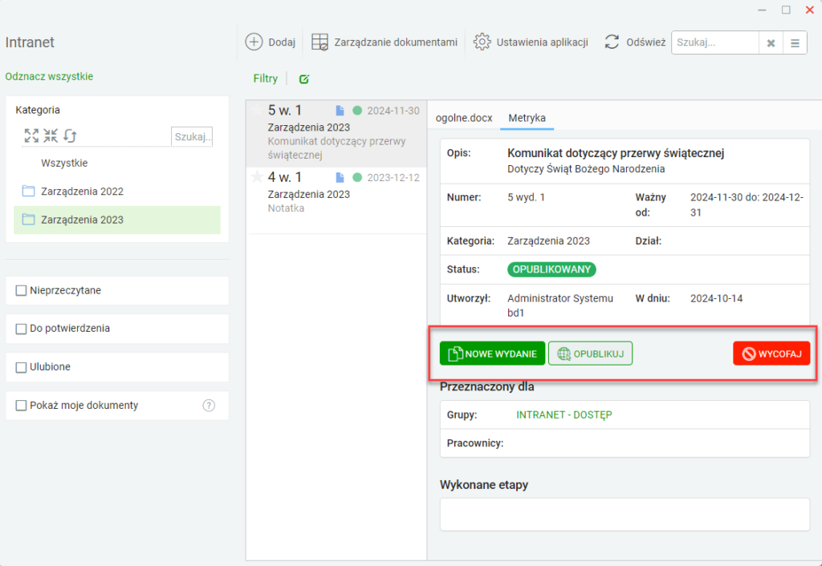The height and width of the screenshot is (566, 822).
Task: Click the Odśwież refresh arrows icon
Action: point(612,42)
